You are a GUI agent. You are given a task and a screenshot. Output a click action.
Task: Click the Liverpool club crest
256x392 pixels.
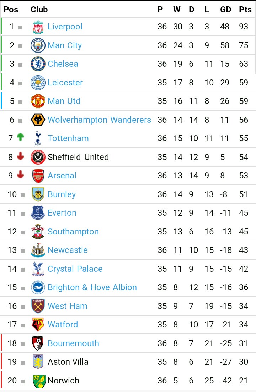(x=38, y=27)
